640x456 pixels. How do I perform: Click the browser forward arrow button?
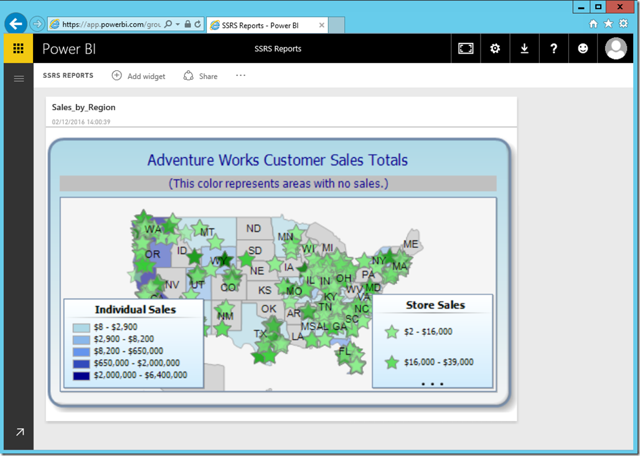click(37, 24)
